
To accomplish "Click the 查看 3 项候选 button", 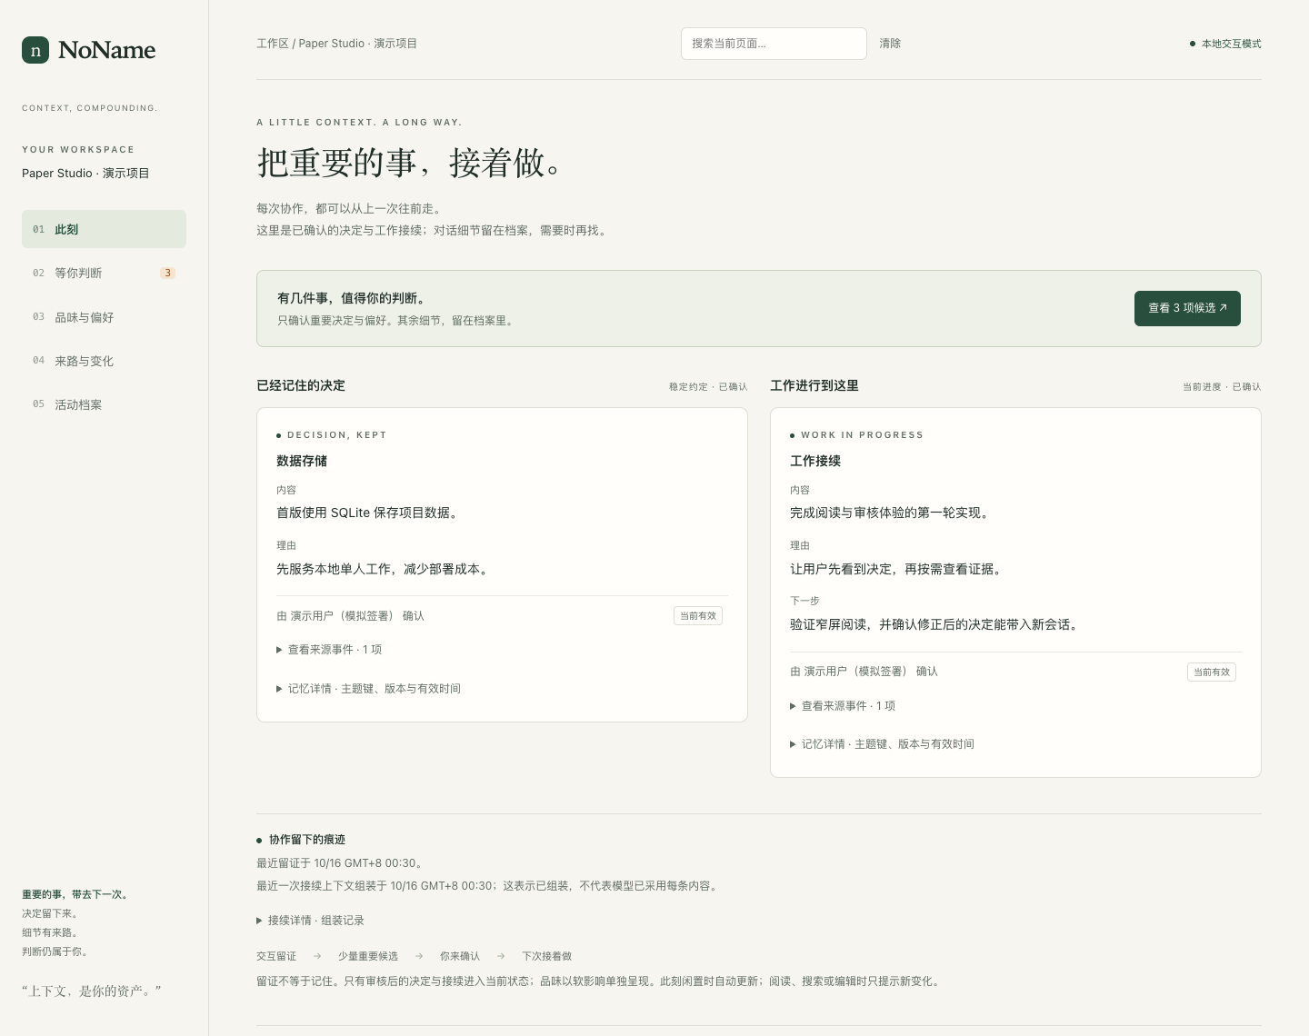I will (x=1187, y=308).
